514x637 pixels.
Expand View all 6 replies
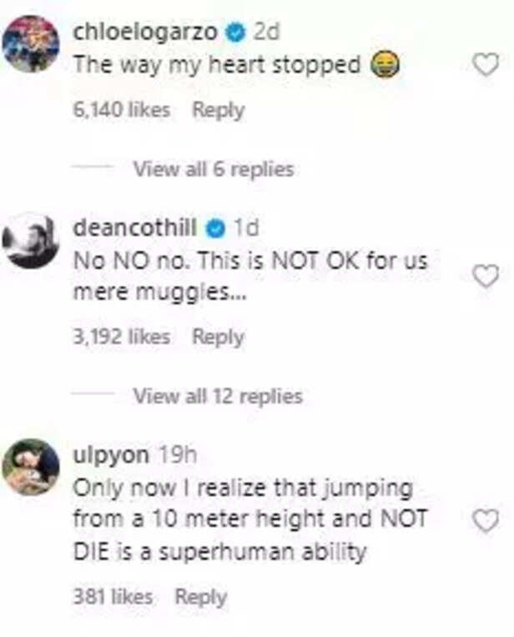click(x=214, y=169)
